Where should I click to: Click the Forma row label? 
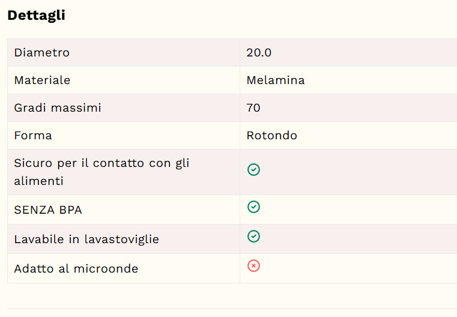coord(33,136)
